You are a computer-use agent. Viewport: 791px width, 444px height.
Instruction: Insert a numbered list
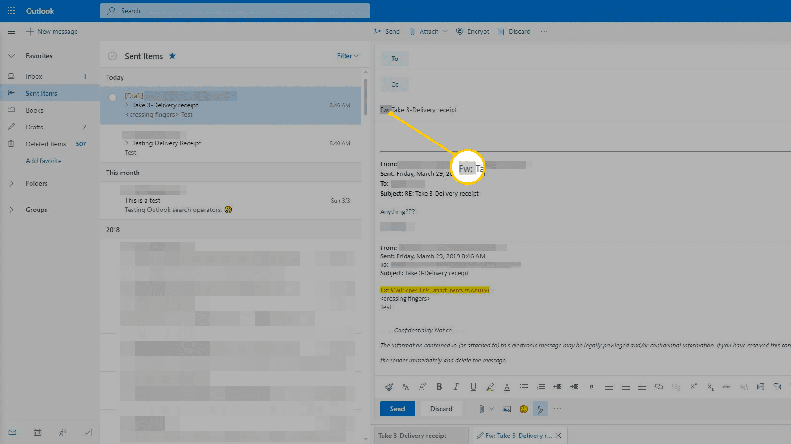point(541,387)
